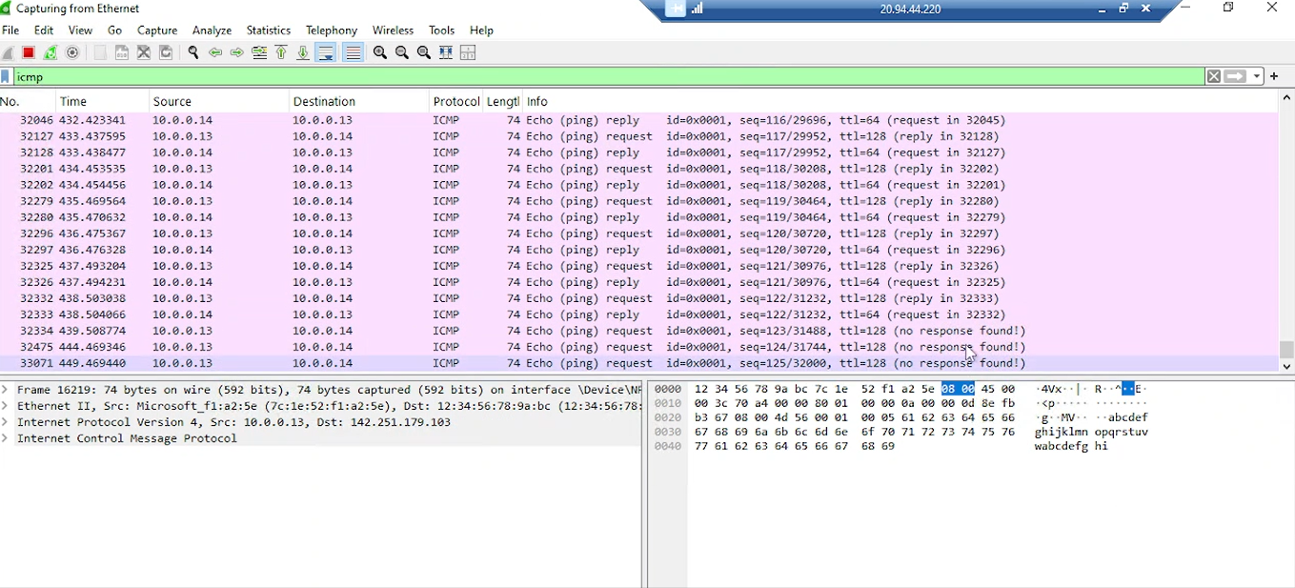Viewport: 1295px width, 588px height.
Task: Select packet 32297 echo reply row
Action: tap(638, 251)
